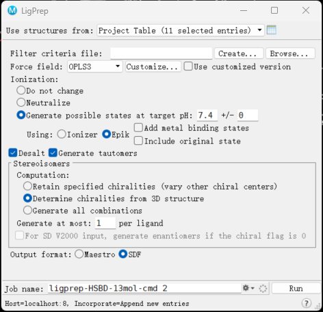
Task: Uncheck the Desalt checkbox
Action: (x=13, y=153)
